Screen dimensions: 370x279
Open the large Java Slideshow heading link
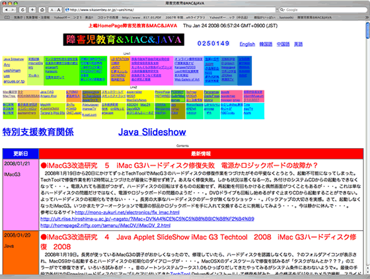point(152,132)
